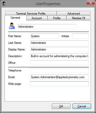
Task: Confirm with the OK button
Action: point(61,106)
